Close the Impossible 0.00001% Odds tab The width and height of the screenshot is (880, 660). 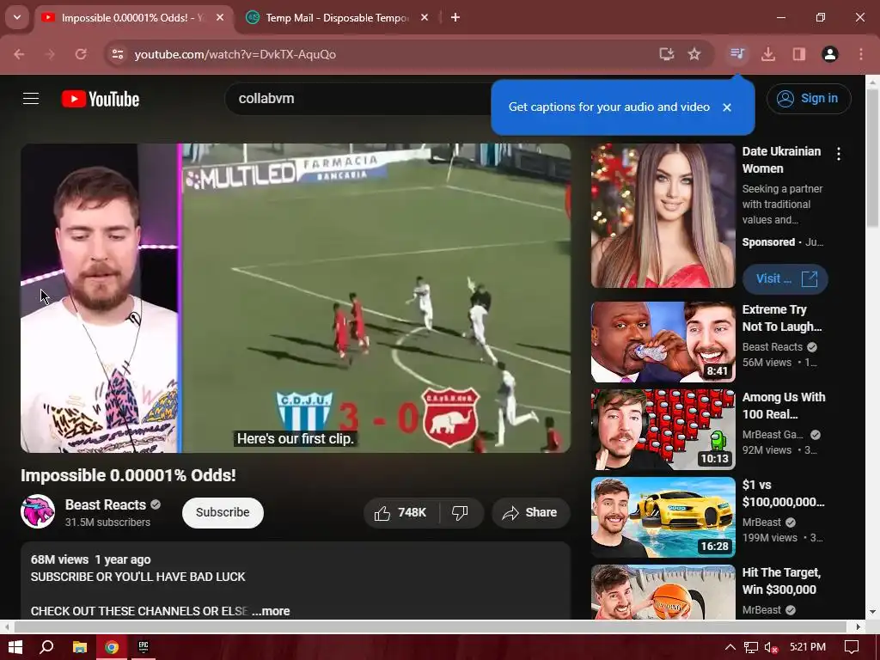[220, 17]
